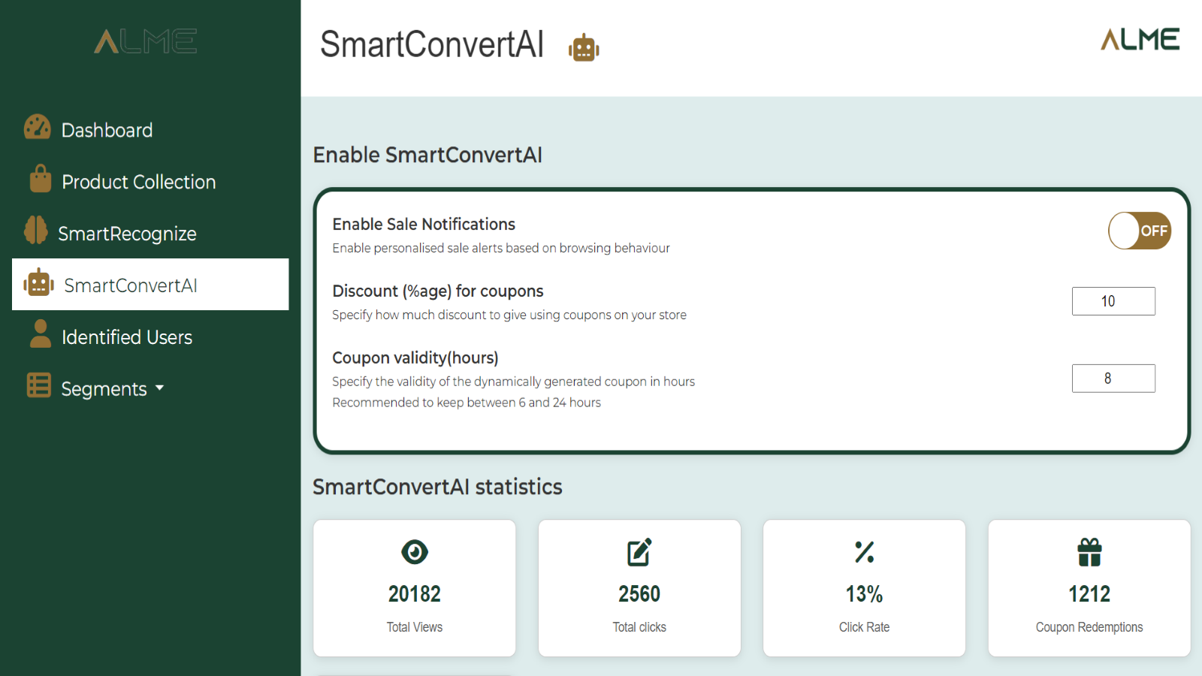Click the SmartRecognize brain icon
Viewport: 1202px width, 676px height.
click(35, 230)
